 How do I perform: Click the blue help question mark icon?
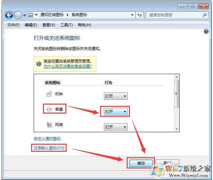206,31
